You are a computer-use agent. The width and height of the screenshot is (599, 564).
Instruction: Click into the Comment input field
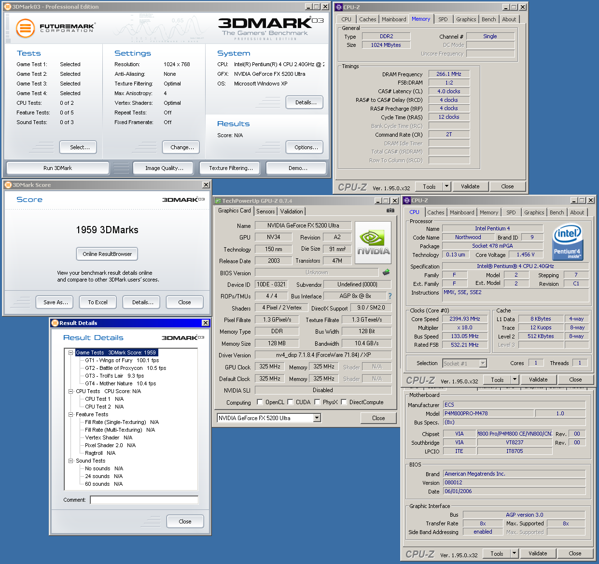[144, 500]
